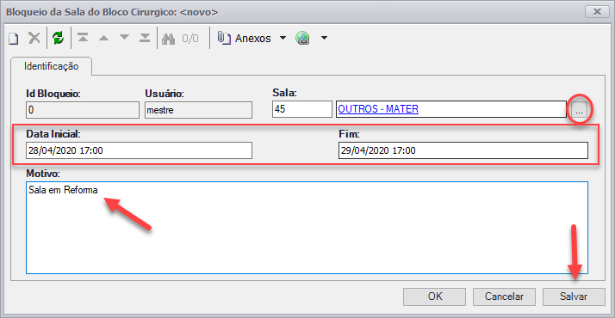The width and height of the screenshot is (615, 318).
Task: Click the Cancelar button
Action: click(x=504, y=297)
